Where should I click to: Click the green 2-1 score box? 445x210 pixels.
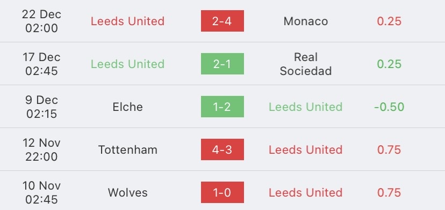click(222, 64)
